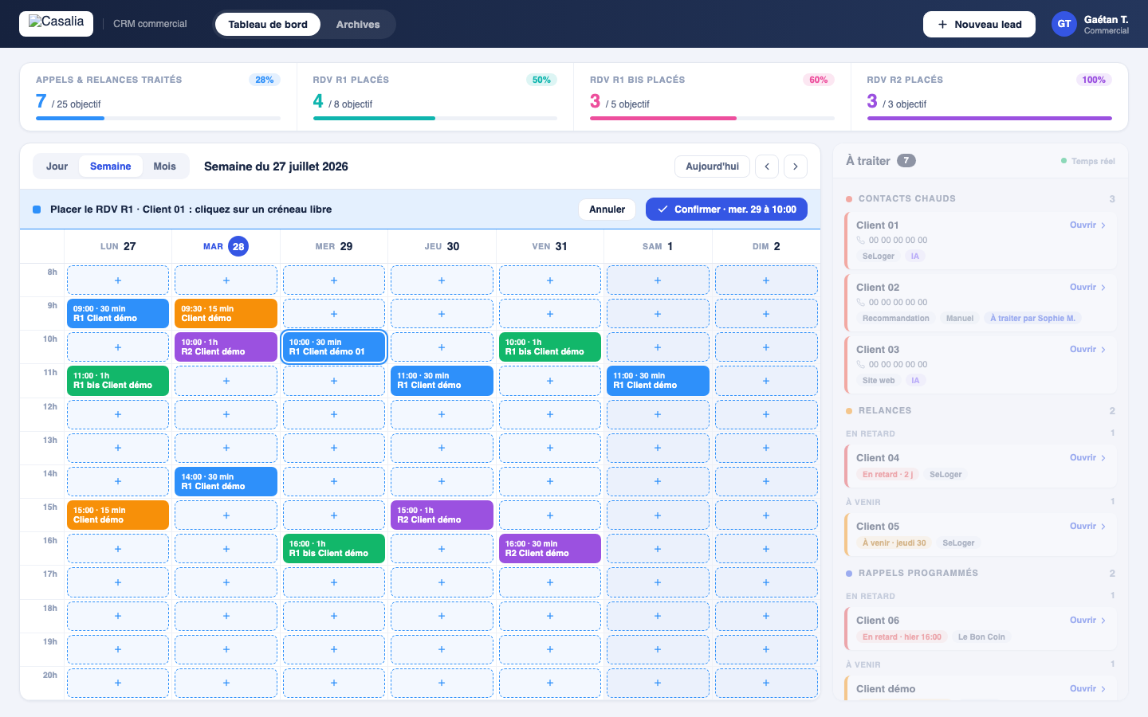Select the Mois calendar view
The image size is (1148, 717).
(165, 167)
